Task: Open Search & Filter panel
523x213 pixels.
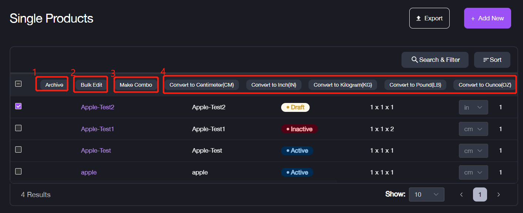Action: (x=435, y=60)
